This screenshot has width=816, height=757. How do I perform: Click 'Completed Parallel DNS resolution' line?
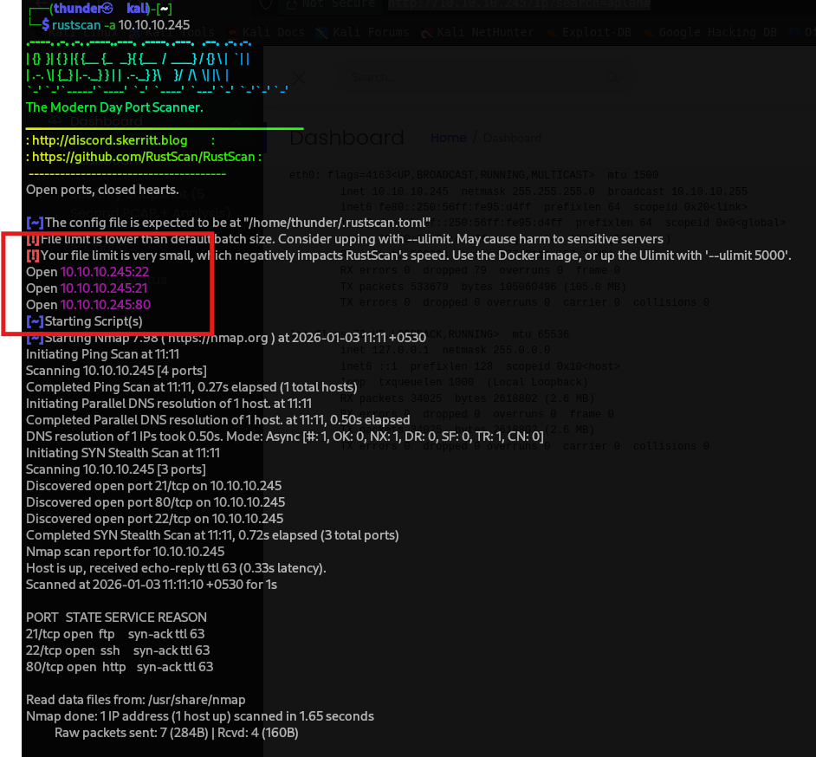(218, 420)
